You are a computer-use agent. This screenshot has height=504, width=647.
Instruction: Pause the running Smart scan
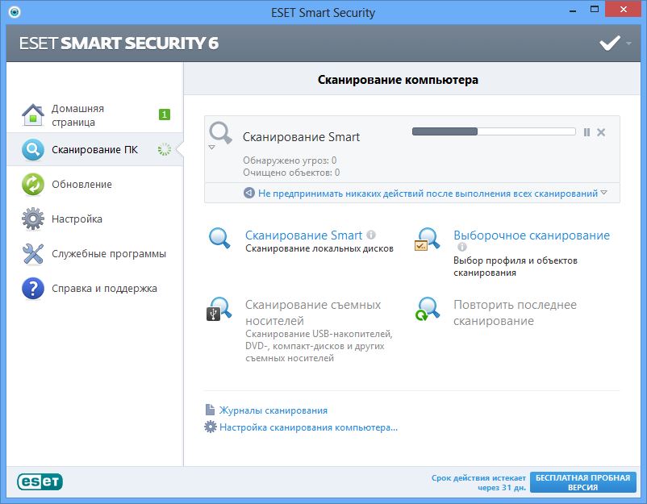pyautogui.click(x=586, y=132)
